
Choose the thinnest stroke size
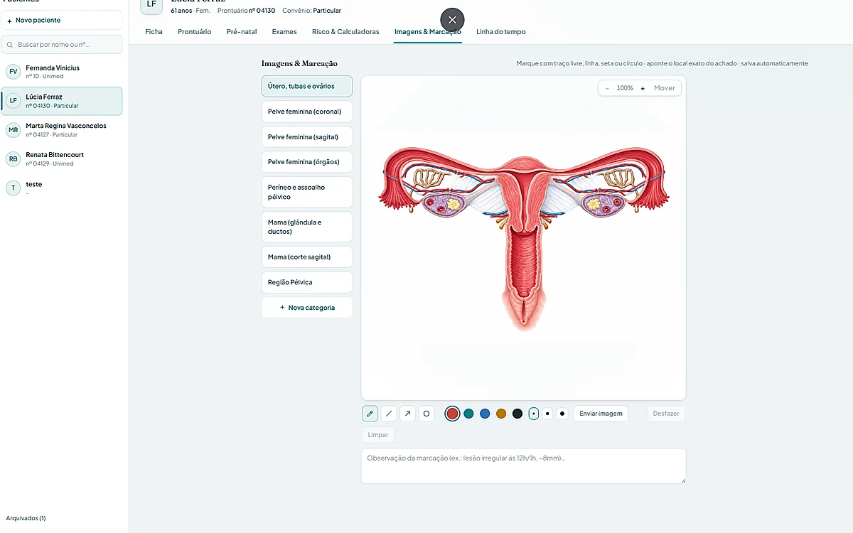pyautogui.click(x=534, y=414)
